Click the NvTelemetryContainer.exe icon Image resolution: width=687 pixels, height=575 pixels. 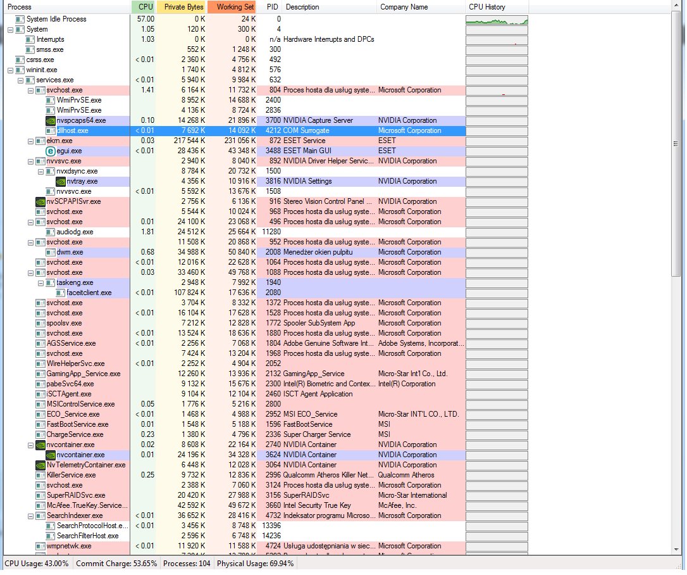(x=40, y=465)
